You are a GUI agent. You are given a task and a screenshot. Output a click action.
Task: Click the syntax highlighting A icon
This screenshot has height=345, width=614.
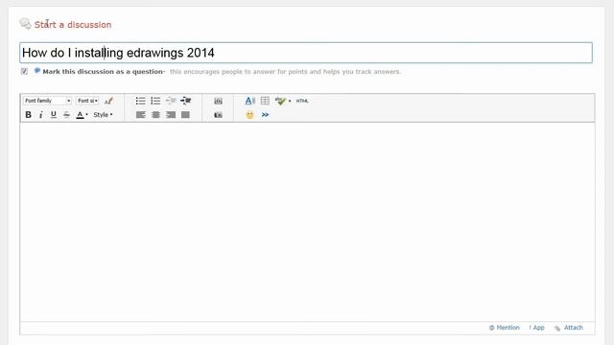tap(249, 101)
